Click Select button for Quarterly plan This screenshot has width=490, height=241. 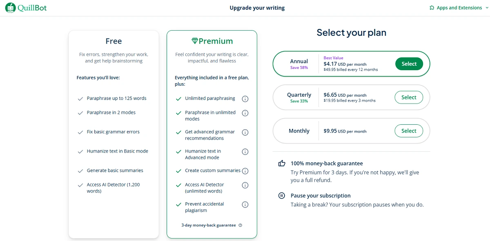[x=409, y=97]
